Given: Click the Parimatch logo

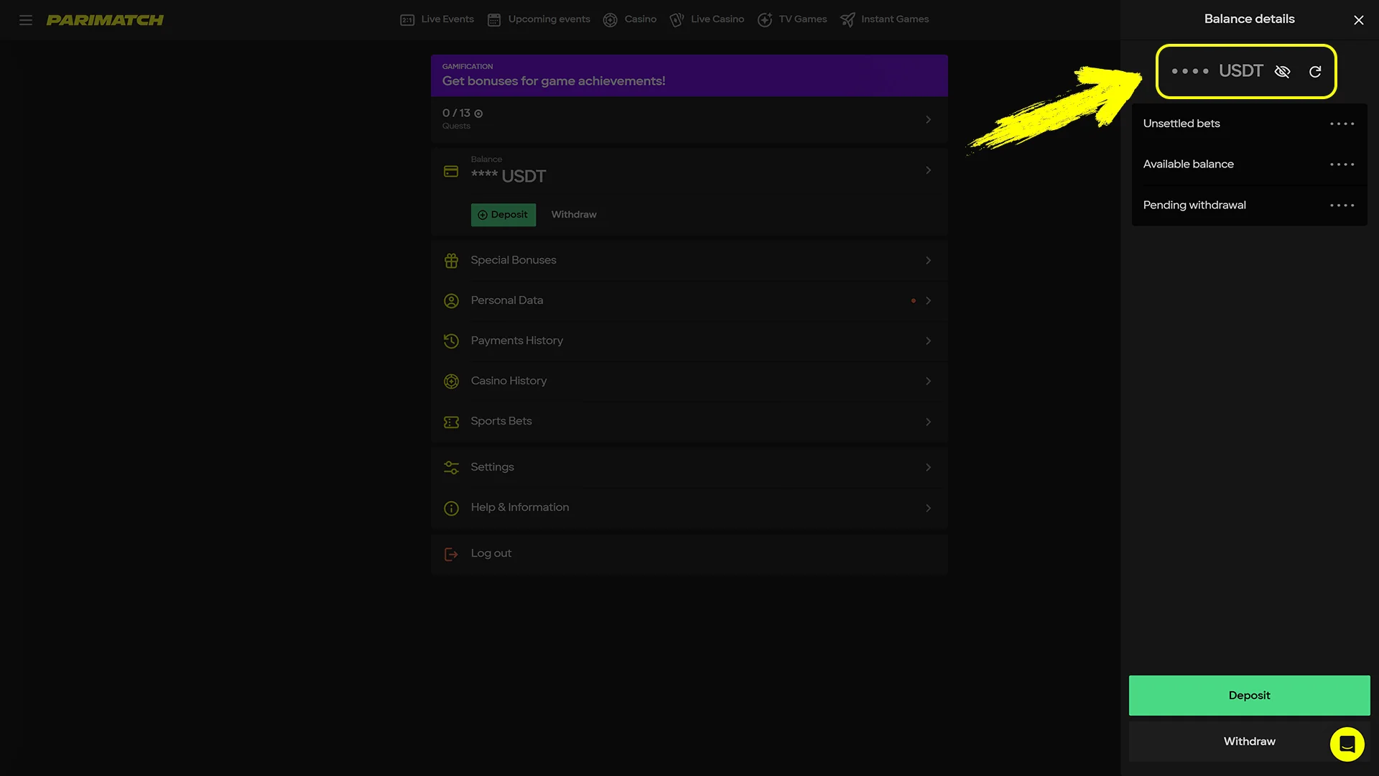Looking at the screenshot, I should 105,20.
